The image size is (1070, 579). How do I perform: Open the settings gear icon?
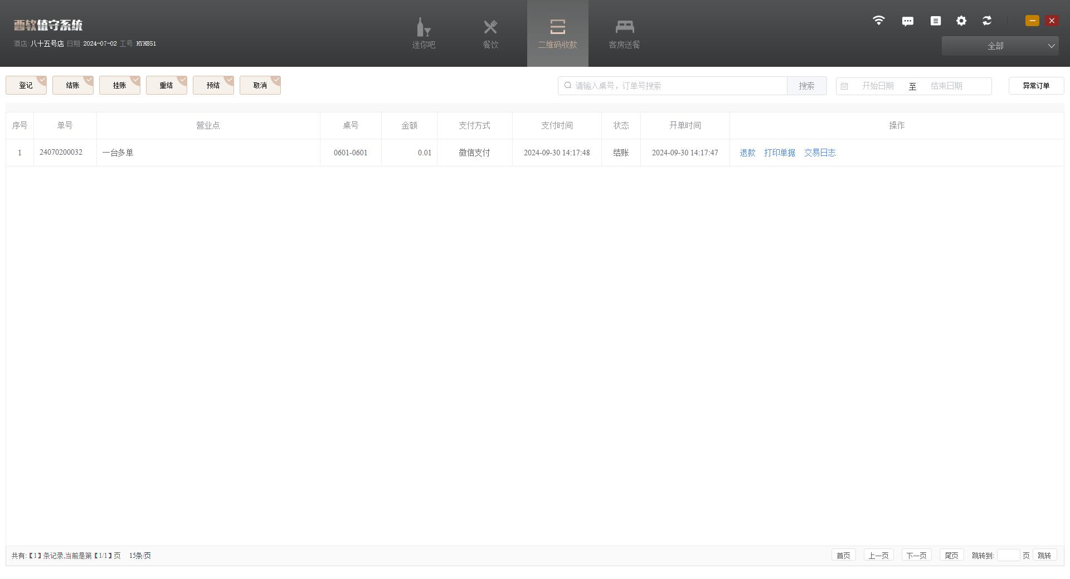point(961,21)
